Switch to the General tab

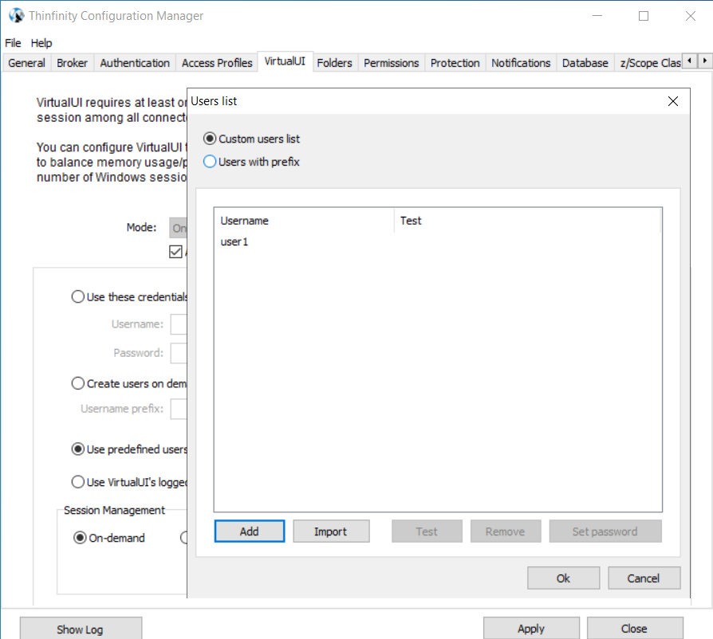click(26, 63)
